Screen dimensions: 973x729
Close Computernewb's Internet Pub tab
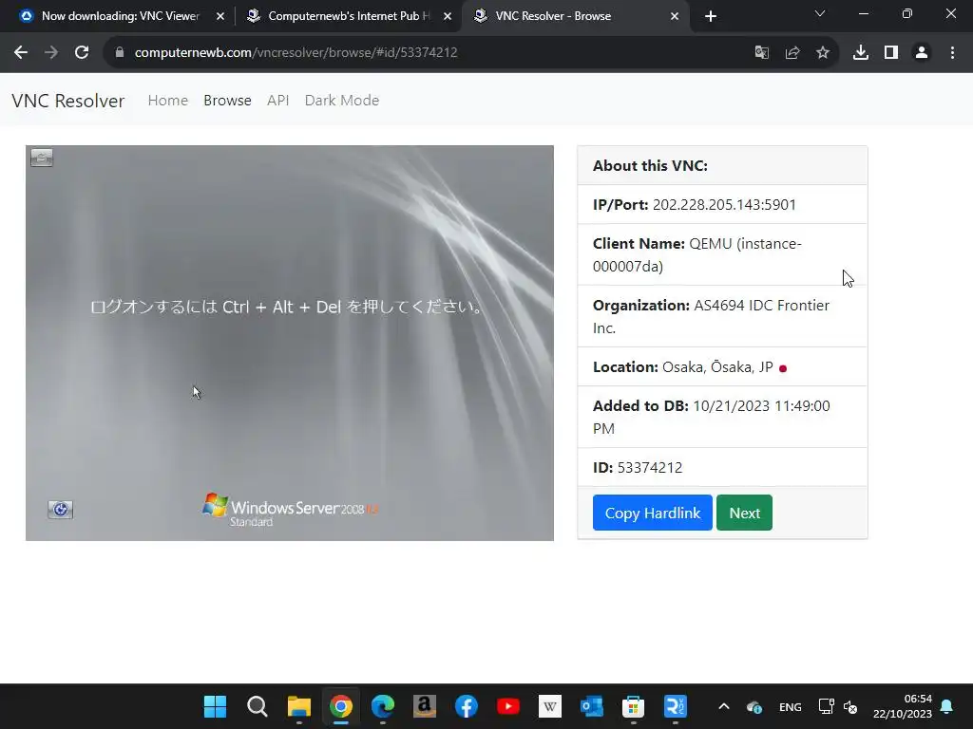[x=448, y=16]
